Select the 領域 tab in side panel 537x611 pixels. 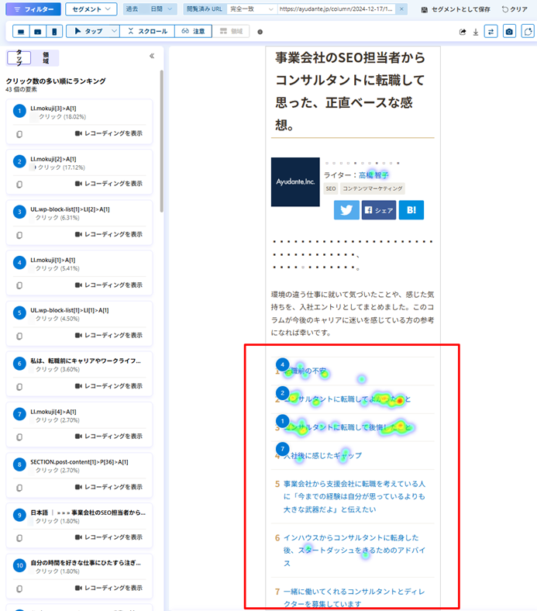click(46, 57)
